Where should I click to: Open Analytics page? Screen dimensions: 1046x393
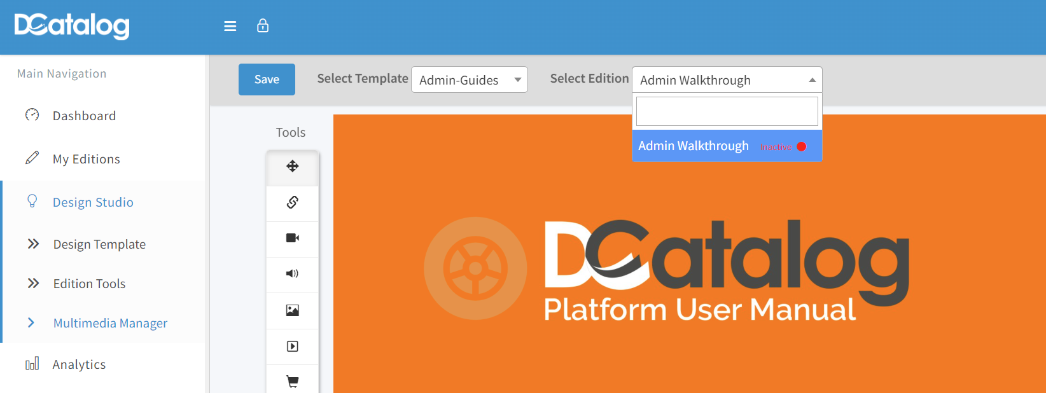pos(79,364)
